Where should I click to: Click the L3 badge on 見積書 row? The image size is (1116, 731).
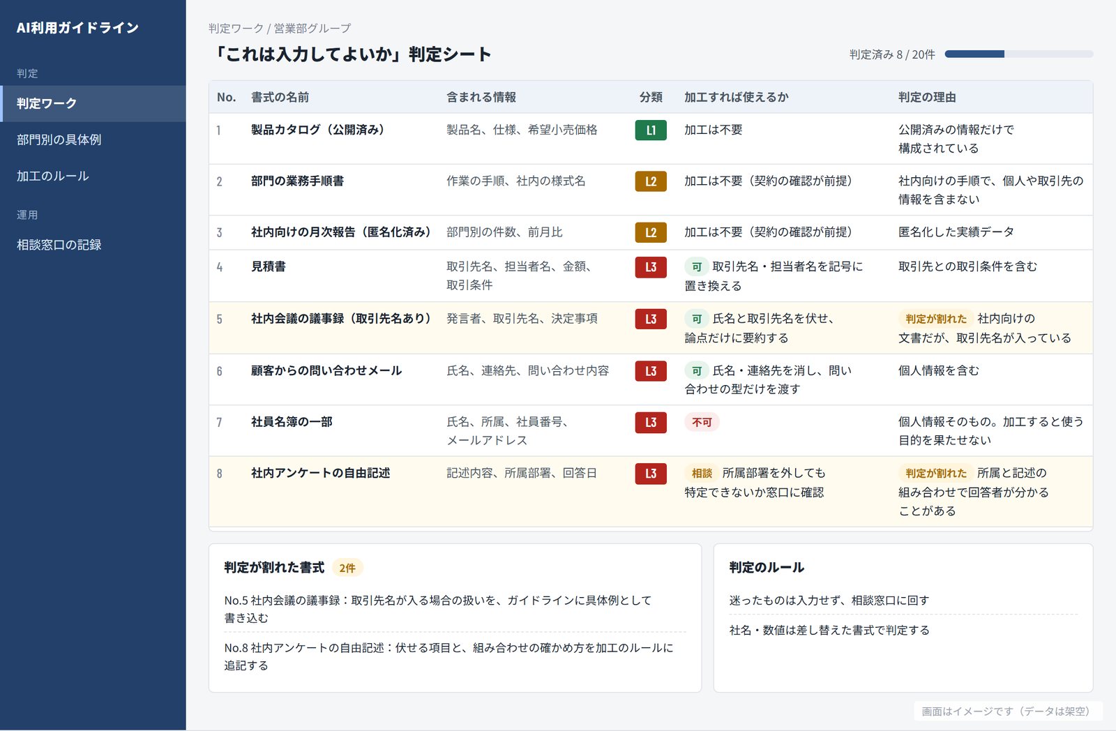point(651,267)
